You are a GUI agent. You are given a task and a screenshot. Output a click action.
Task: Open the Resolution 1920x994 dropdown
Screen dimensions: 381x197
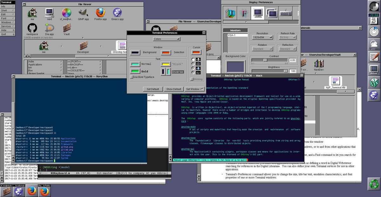coord(262,37)
